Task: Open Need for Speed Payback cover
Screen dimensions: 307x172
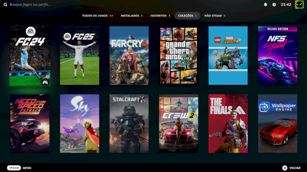Action: click(30, 123)
